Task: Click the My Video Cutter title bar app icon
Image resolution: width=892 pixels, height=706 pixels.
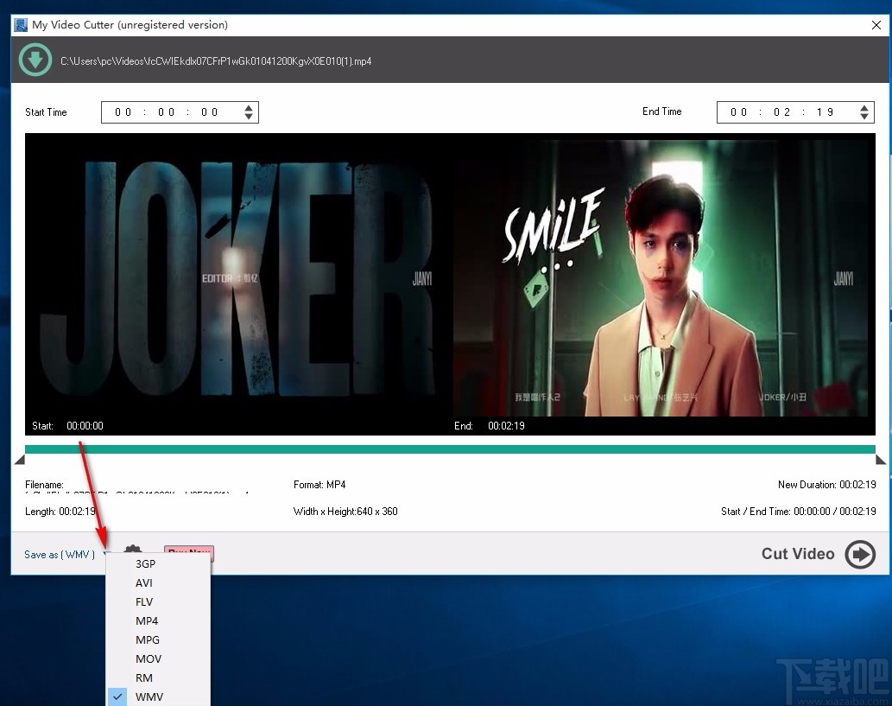Action: coord(21,25)
